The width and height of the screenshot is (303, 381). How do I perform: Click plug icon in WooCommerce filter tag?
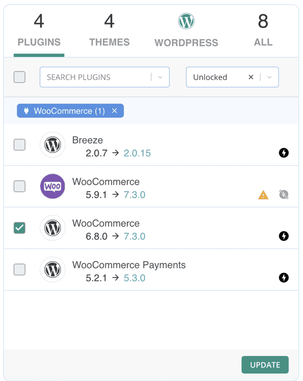coord(26,111)
